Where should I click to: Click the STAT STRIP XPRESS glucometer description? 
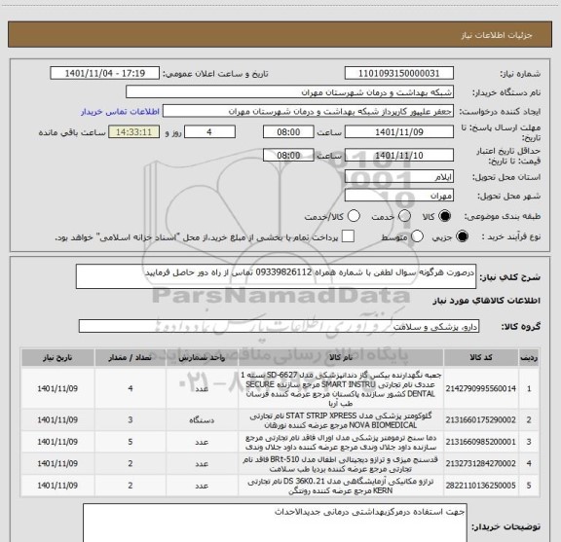tap(341, 420)
